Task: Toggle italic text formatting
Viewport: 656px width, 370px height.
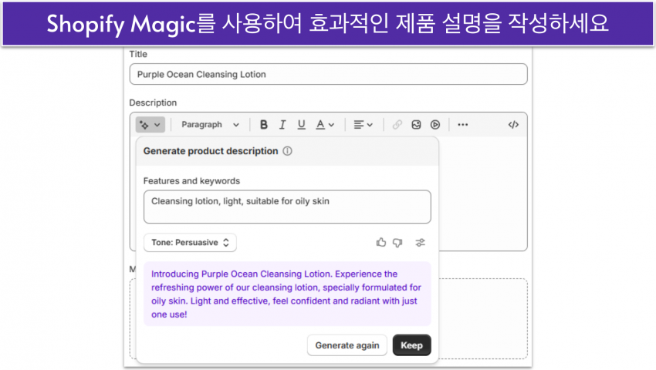Action: (x=282, y=124)
